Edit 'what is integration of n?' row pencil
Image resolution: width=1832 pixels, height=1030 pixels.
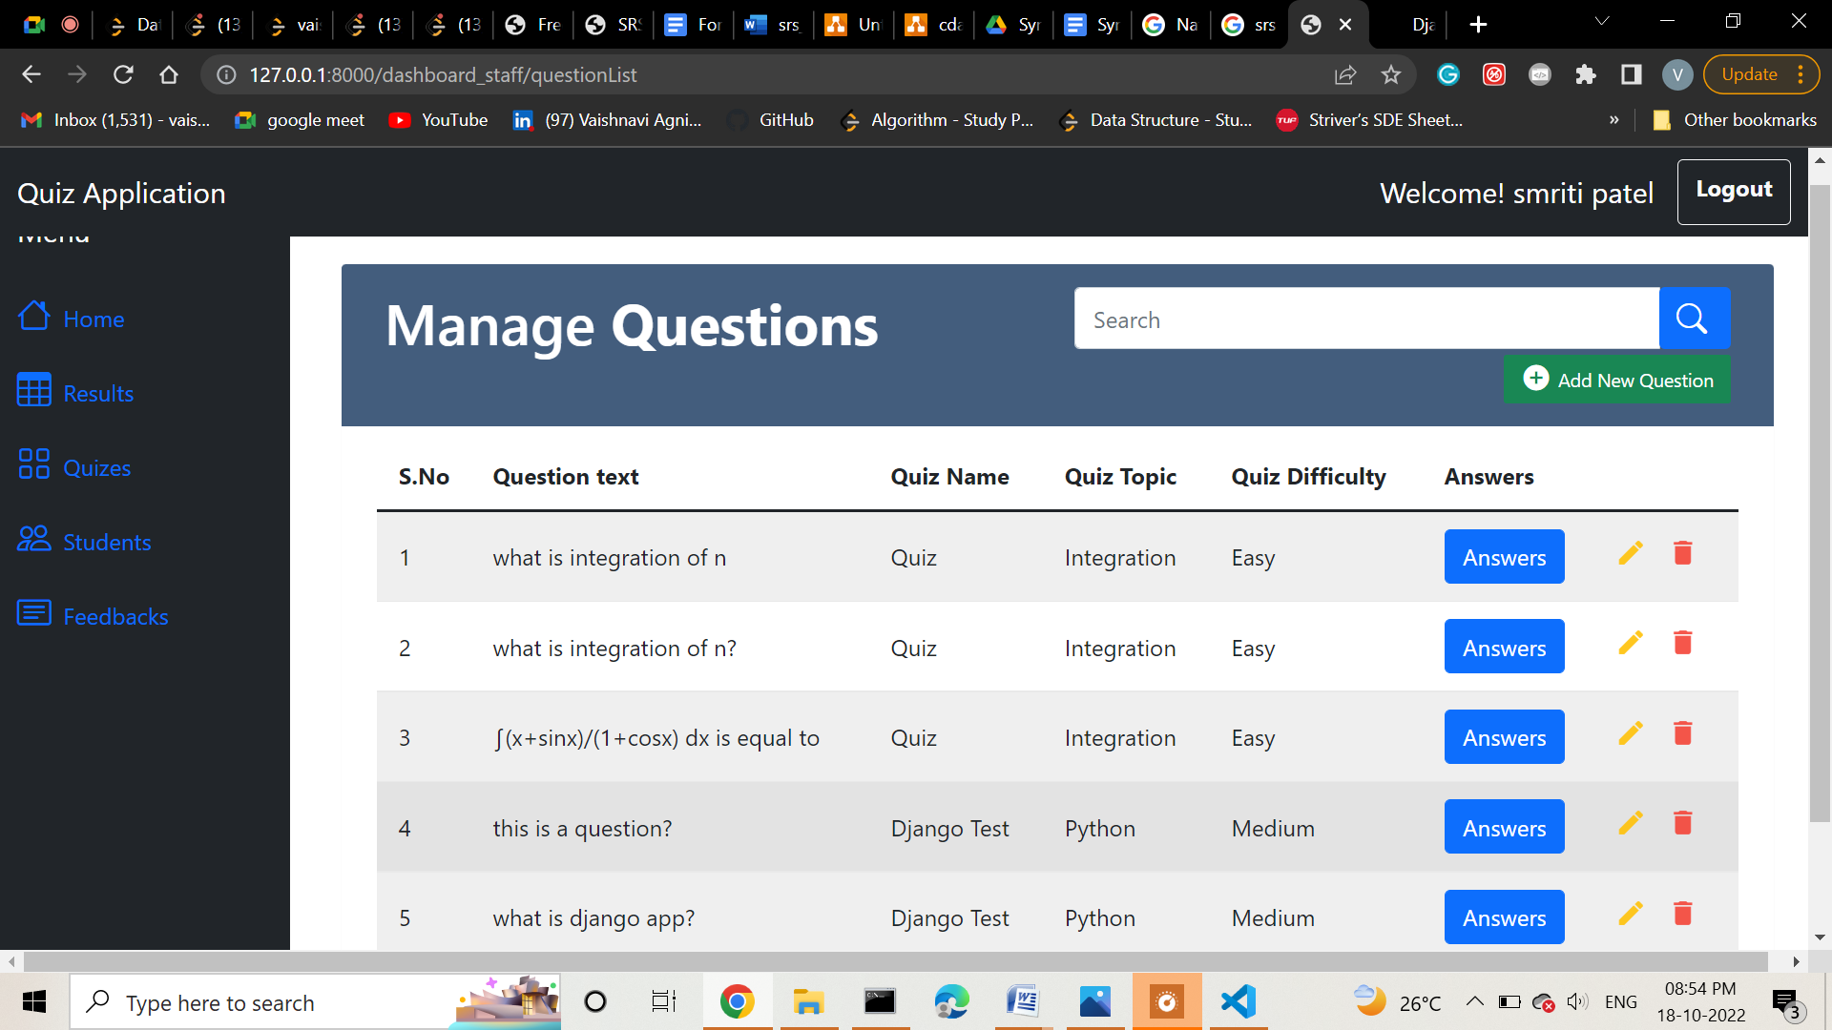click(1631, 643)
